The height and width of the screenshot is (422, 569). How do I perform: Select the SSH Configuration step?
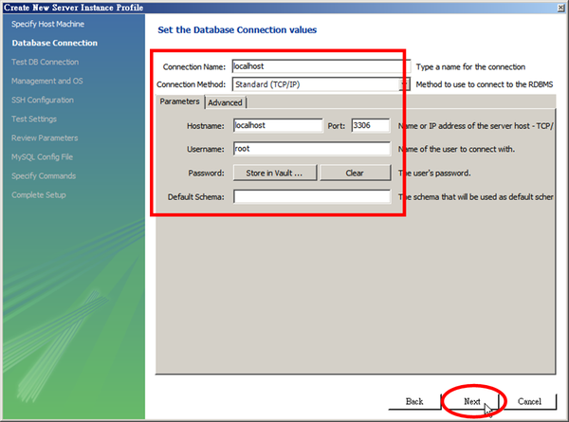(x=43, y=101)
